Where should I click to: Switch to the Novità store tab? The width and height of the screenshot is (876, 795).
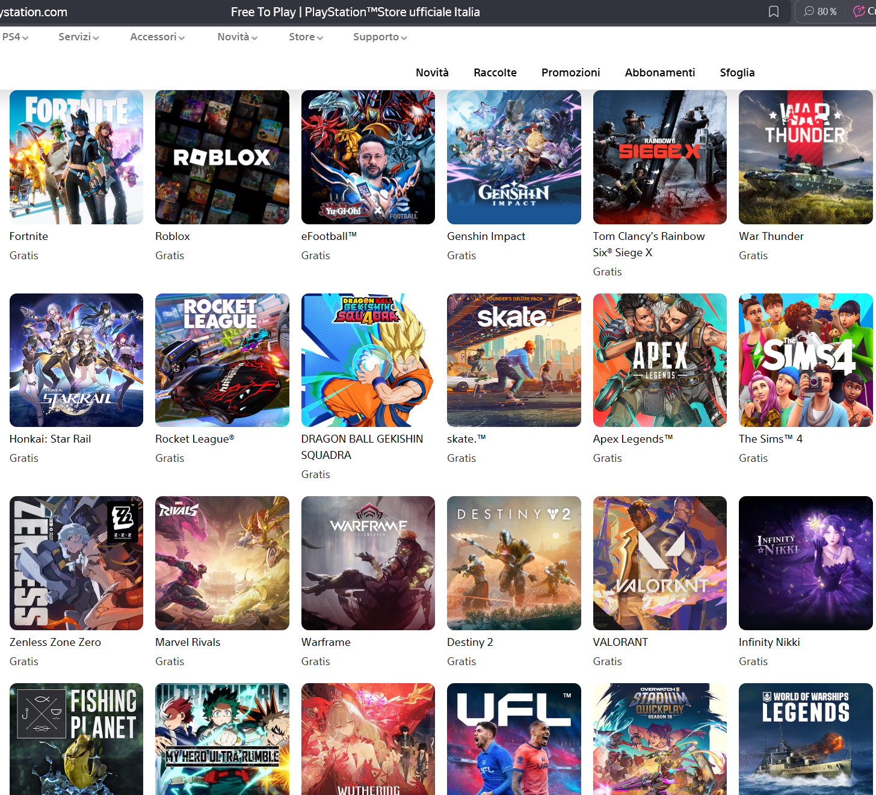432,72
